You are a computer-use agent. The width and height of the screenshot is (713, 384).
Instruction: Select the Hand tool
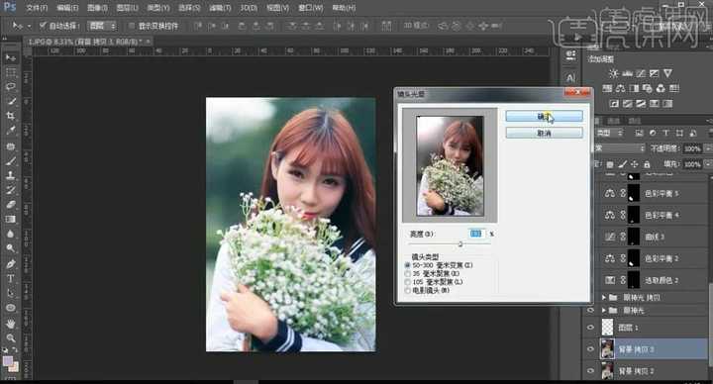click(11, 324)
